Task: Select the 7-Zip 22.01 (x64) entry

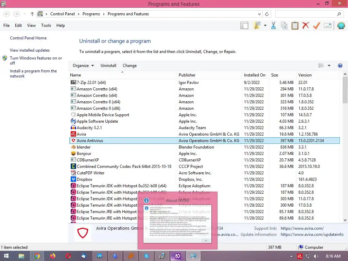Action: (x=205, y=82)
